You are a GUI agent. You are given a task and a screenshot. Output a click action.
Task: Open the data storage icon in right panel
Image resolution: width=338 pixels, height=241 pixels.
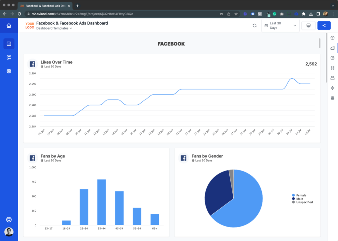click(x=333, y=78)
